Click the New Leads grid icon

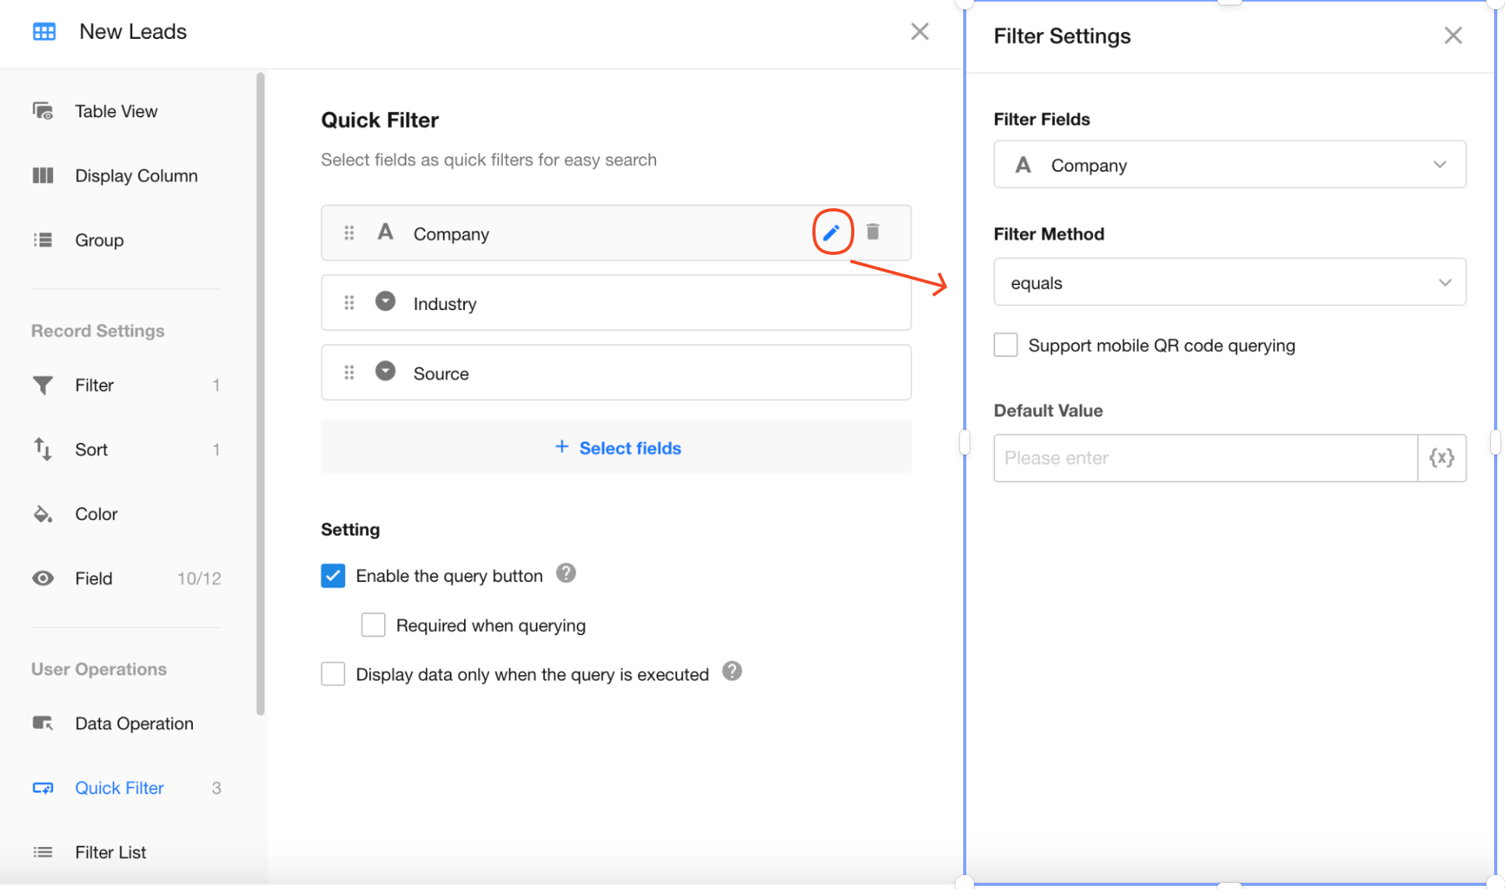44,32
